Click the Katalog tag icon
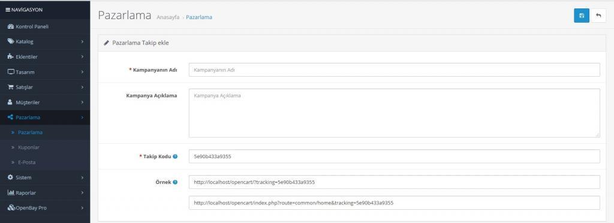This screenshot has height=223, width=614. coord(11,41)
